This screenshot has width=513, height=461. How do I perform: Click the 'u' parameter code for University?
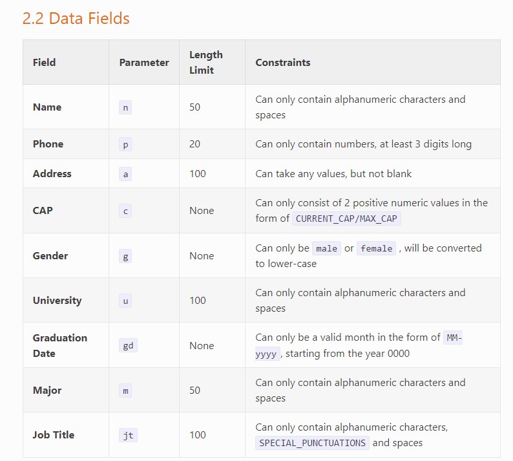click(x=125, y=301)
